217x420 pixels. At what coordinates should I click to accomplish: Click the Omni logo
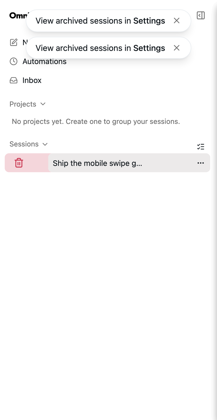click(x=18, y=16)
